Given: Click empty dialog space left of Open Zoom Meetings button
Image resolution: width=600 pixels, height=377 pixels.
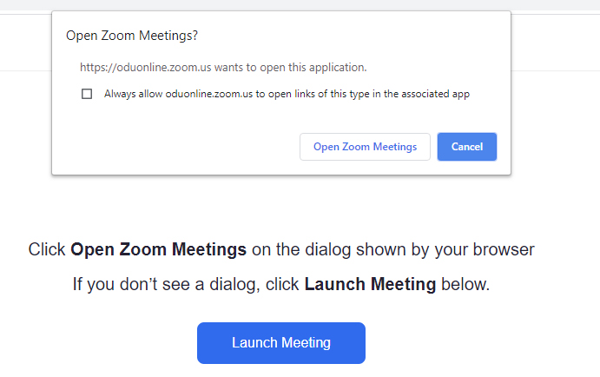Looking at the screenshot, I should pyautogui.click(x=174, y=147).
